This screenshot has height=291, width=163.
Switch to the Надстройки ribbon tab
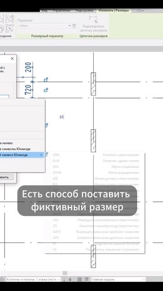pos(85,10)
